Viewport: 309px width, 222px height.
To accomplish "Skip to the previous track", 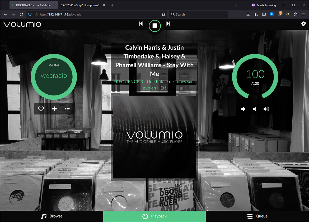I will 141,24.
